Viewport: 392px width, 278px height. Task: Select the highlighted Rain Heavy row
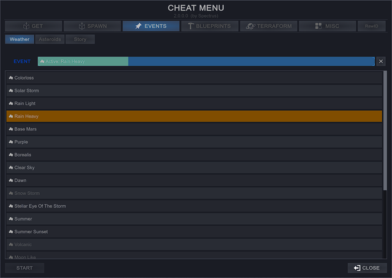[194, 116]
